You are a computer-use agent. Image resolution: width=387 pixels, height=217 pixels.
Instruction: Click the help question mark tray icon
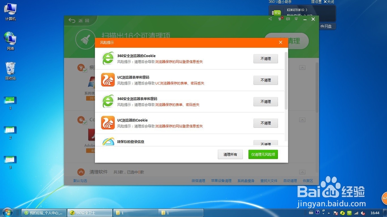tap(317, 212)
